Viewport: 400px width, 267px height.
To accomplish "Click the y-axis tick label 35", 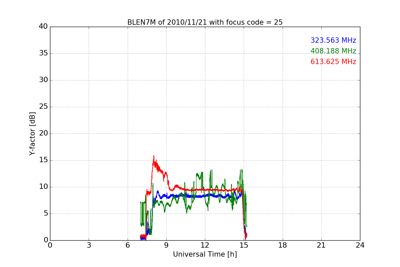I will (x=43, y=53).
